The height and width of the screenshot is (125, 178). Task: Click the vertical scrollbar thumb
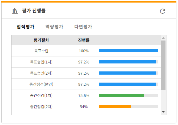(x=163, y=65)
